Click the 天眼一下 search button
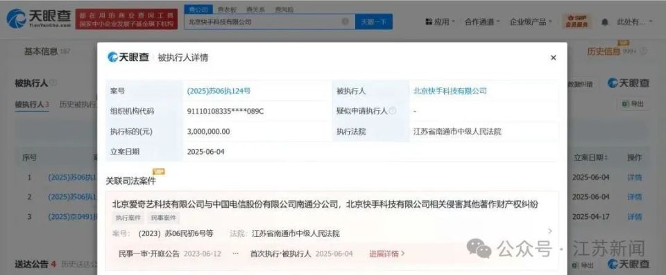This screenshot has width=666, height=275. (x=374, y=21)
